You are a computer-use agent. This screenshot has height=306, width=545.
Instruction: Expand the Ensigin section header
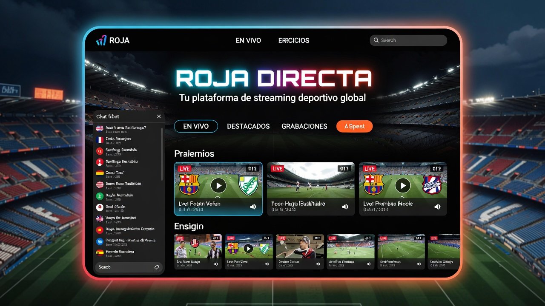coord(189,227)
